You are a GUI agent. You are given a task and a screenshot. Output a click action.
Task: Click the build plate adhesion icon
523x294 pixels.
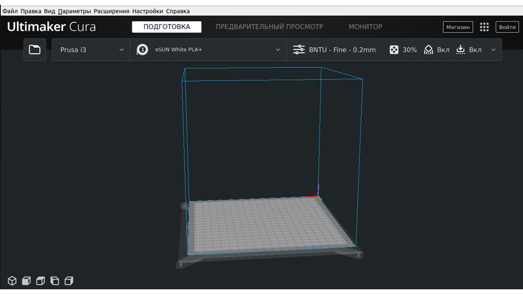460,50
